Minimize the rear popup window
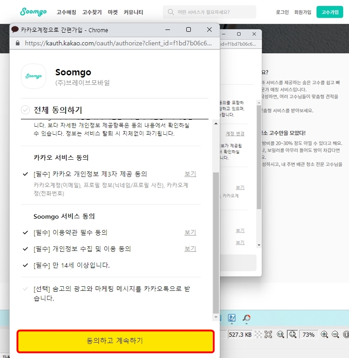This screenshot has width=349, height=358. pos(223,34)
